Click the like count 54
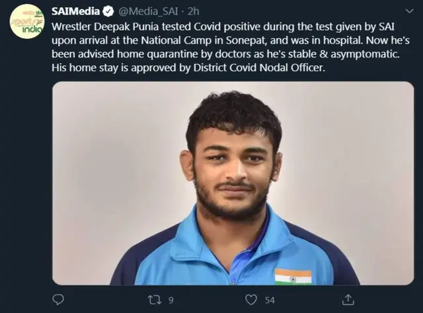Viewport: 423px width, 313px height. point(270,300)
